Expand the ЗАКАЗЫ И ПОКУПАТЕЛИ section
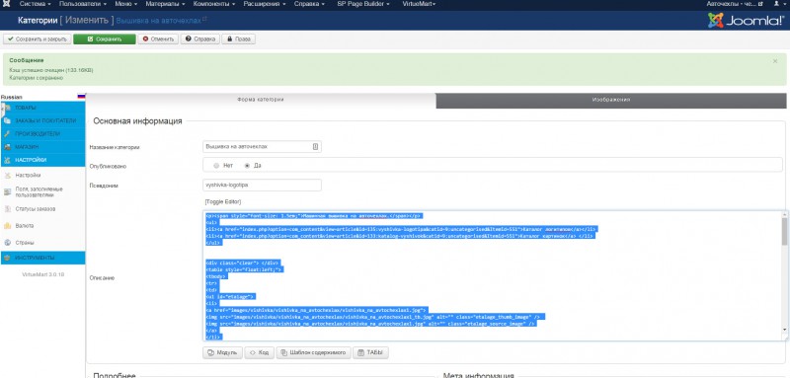 (42, 120)
